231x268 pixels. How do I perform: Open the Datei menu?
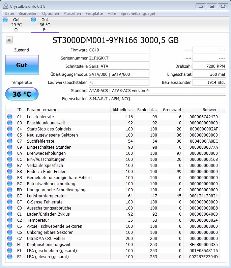pos(9,14)
